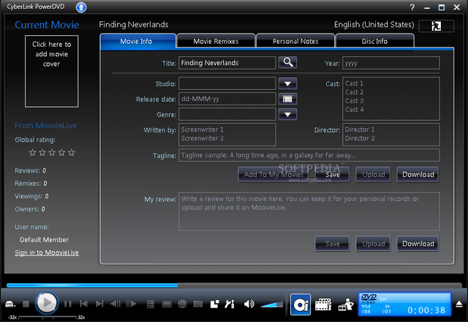
Task: Search the title with the magnifier button
Action: click(287, 62)
